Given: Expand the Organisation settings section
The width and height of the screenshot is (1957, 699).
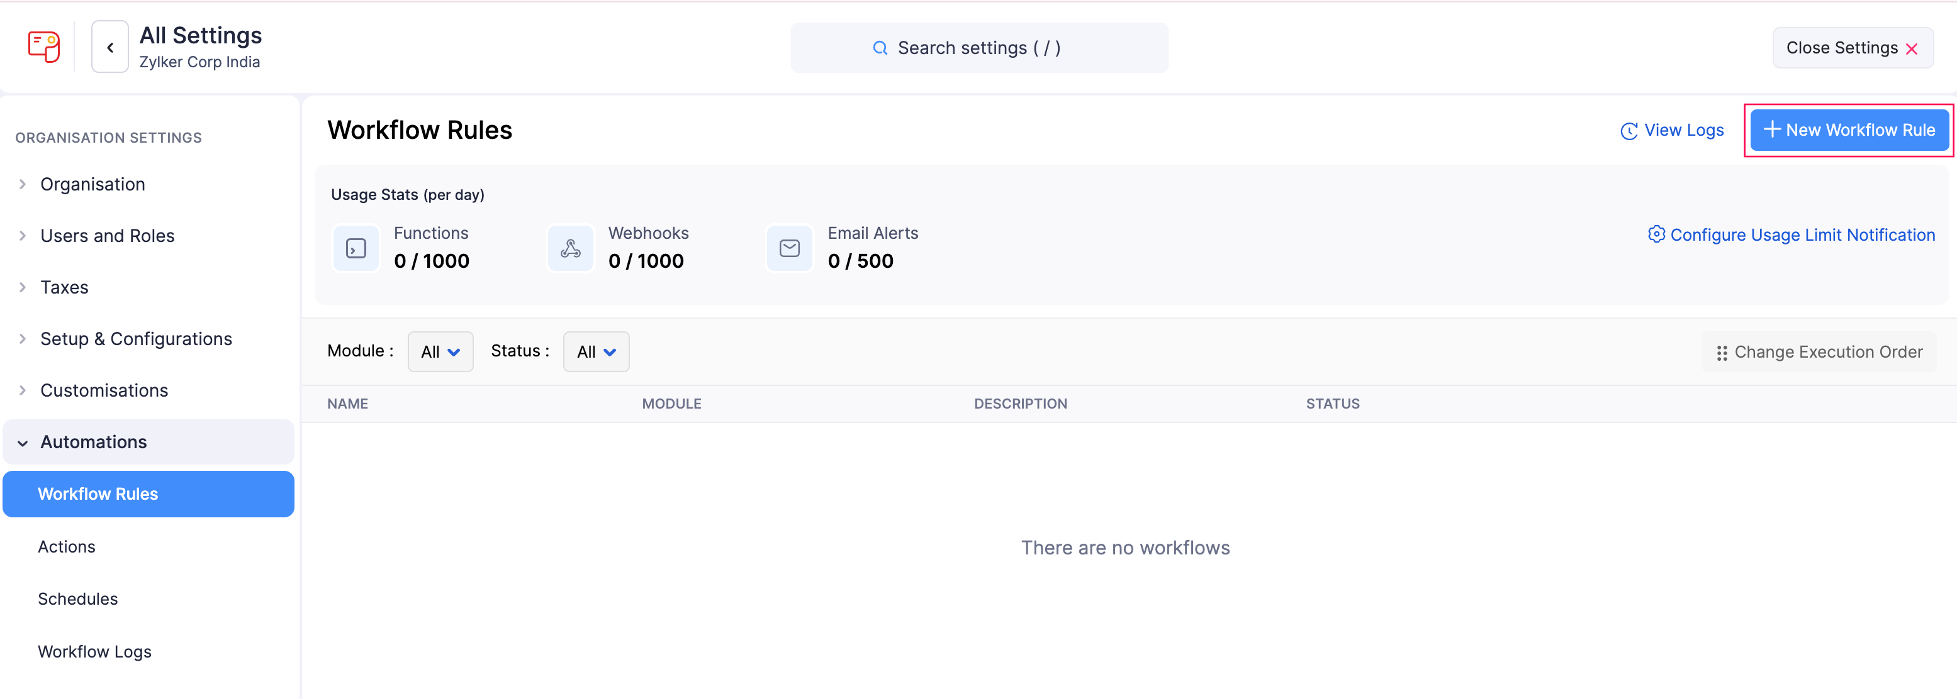Looking at the screenshot, I should tap(148, 184).
